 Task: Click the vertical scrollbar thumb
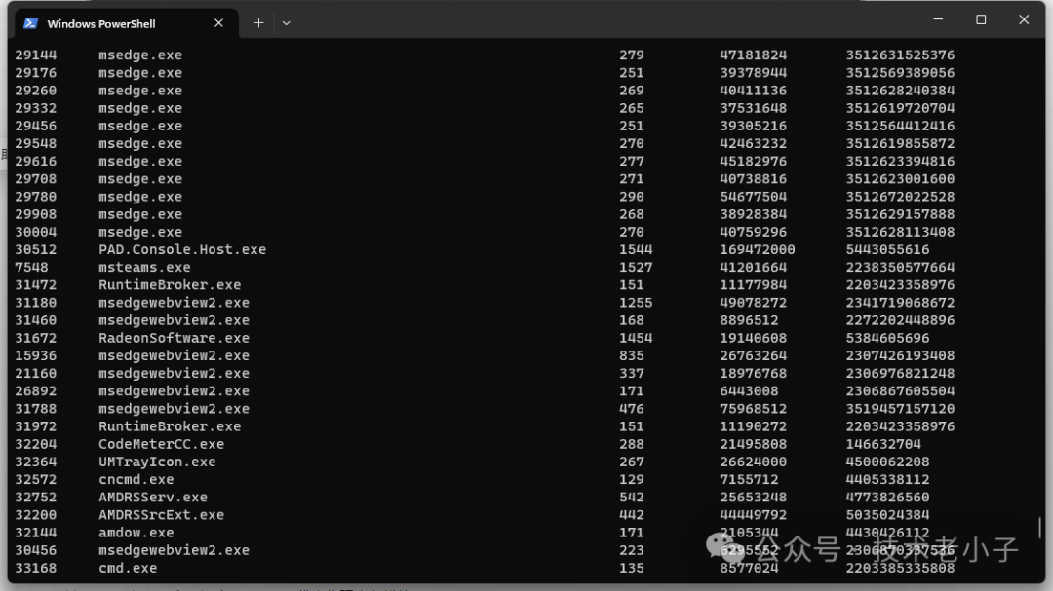(1039, 527)
